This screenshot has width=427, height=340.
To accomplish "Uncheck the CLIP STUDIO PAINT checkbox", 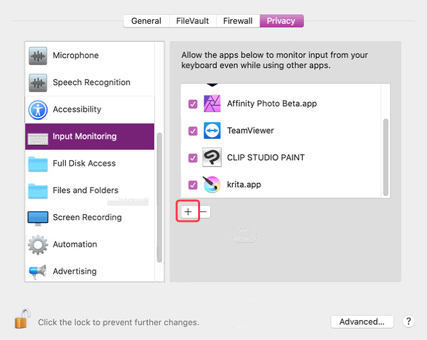I will (x=193, y=157).
